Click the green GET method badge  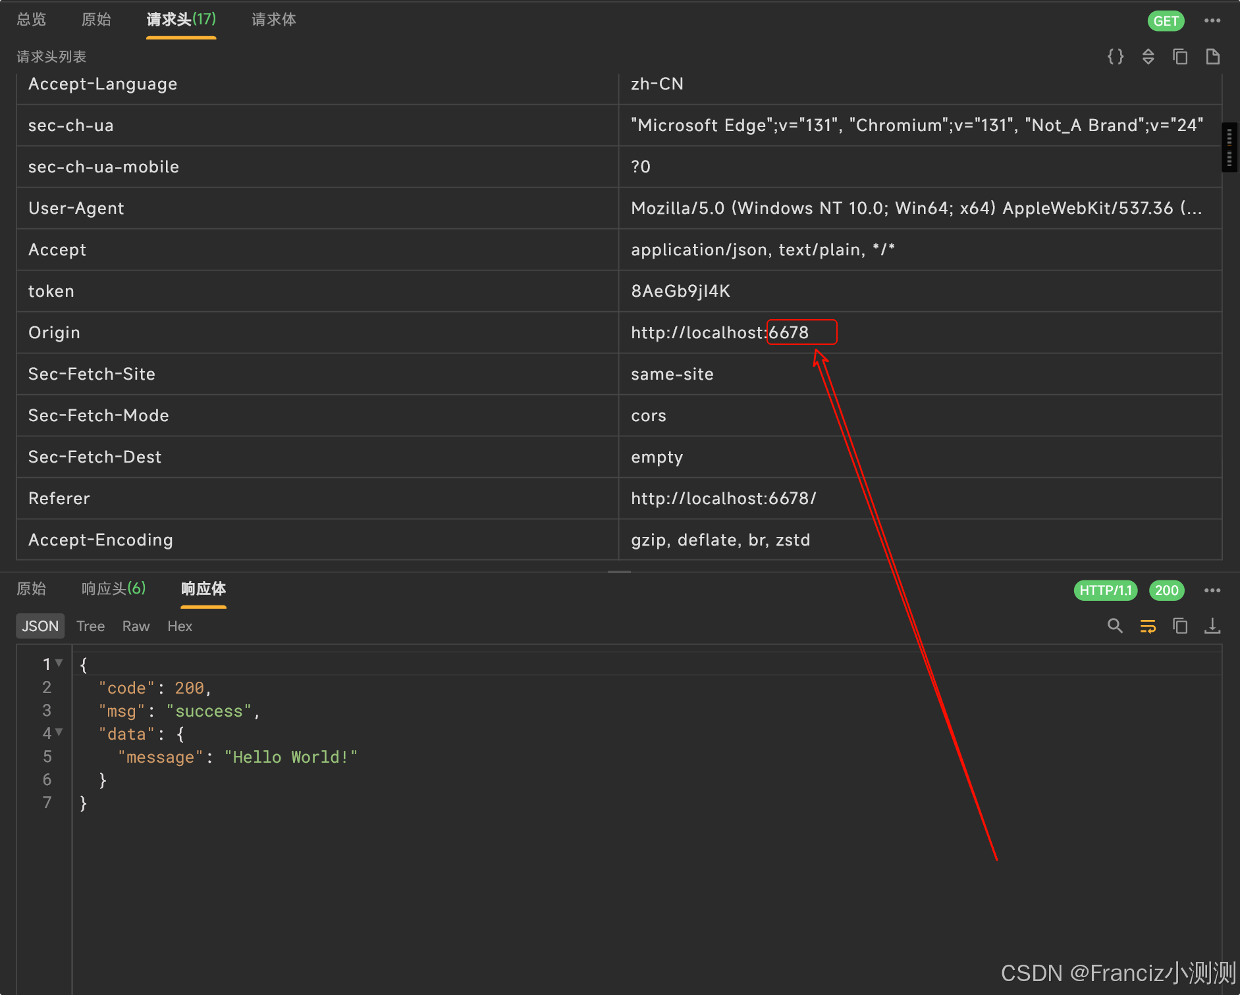(1166, 20)
